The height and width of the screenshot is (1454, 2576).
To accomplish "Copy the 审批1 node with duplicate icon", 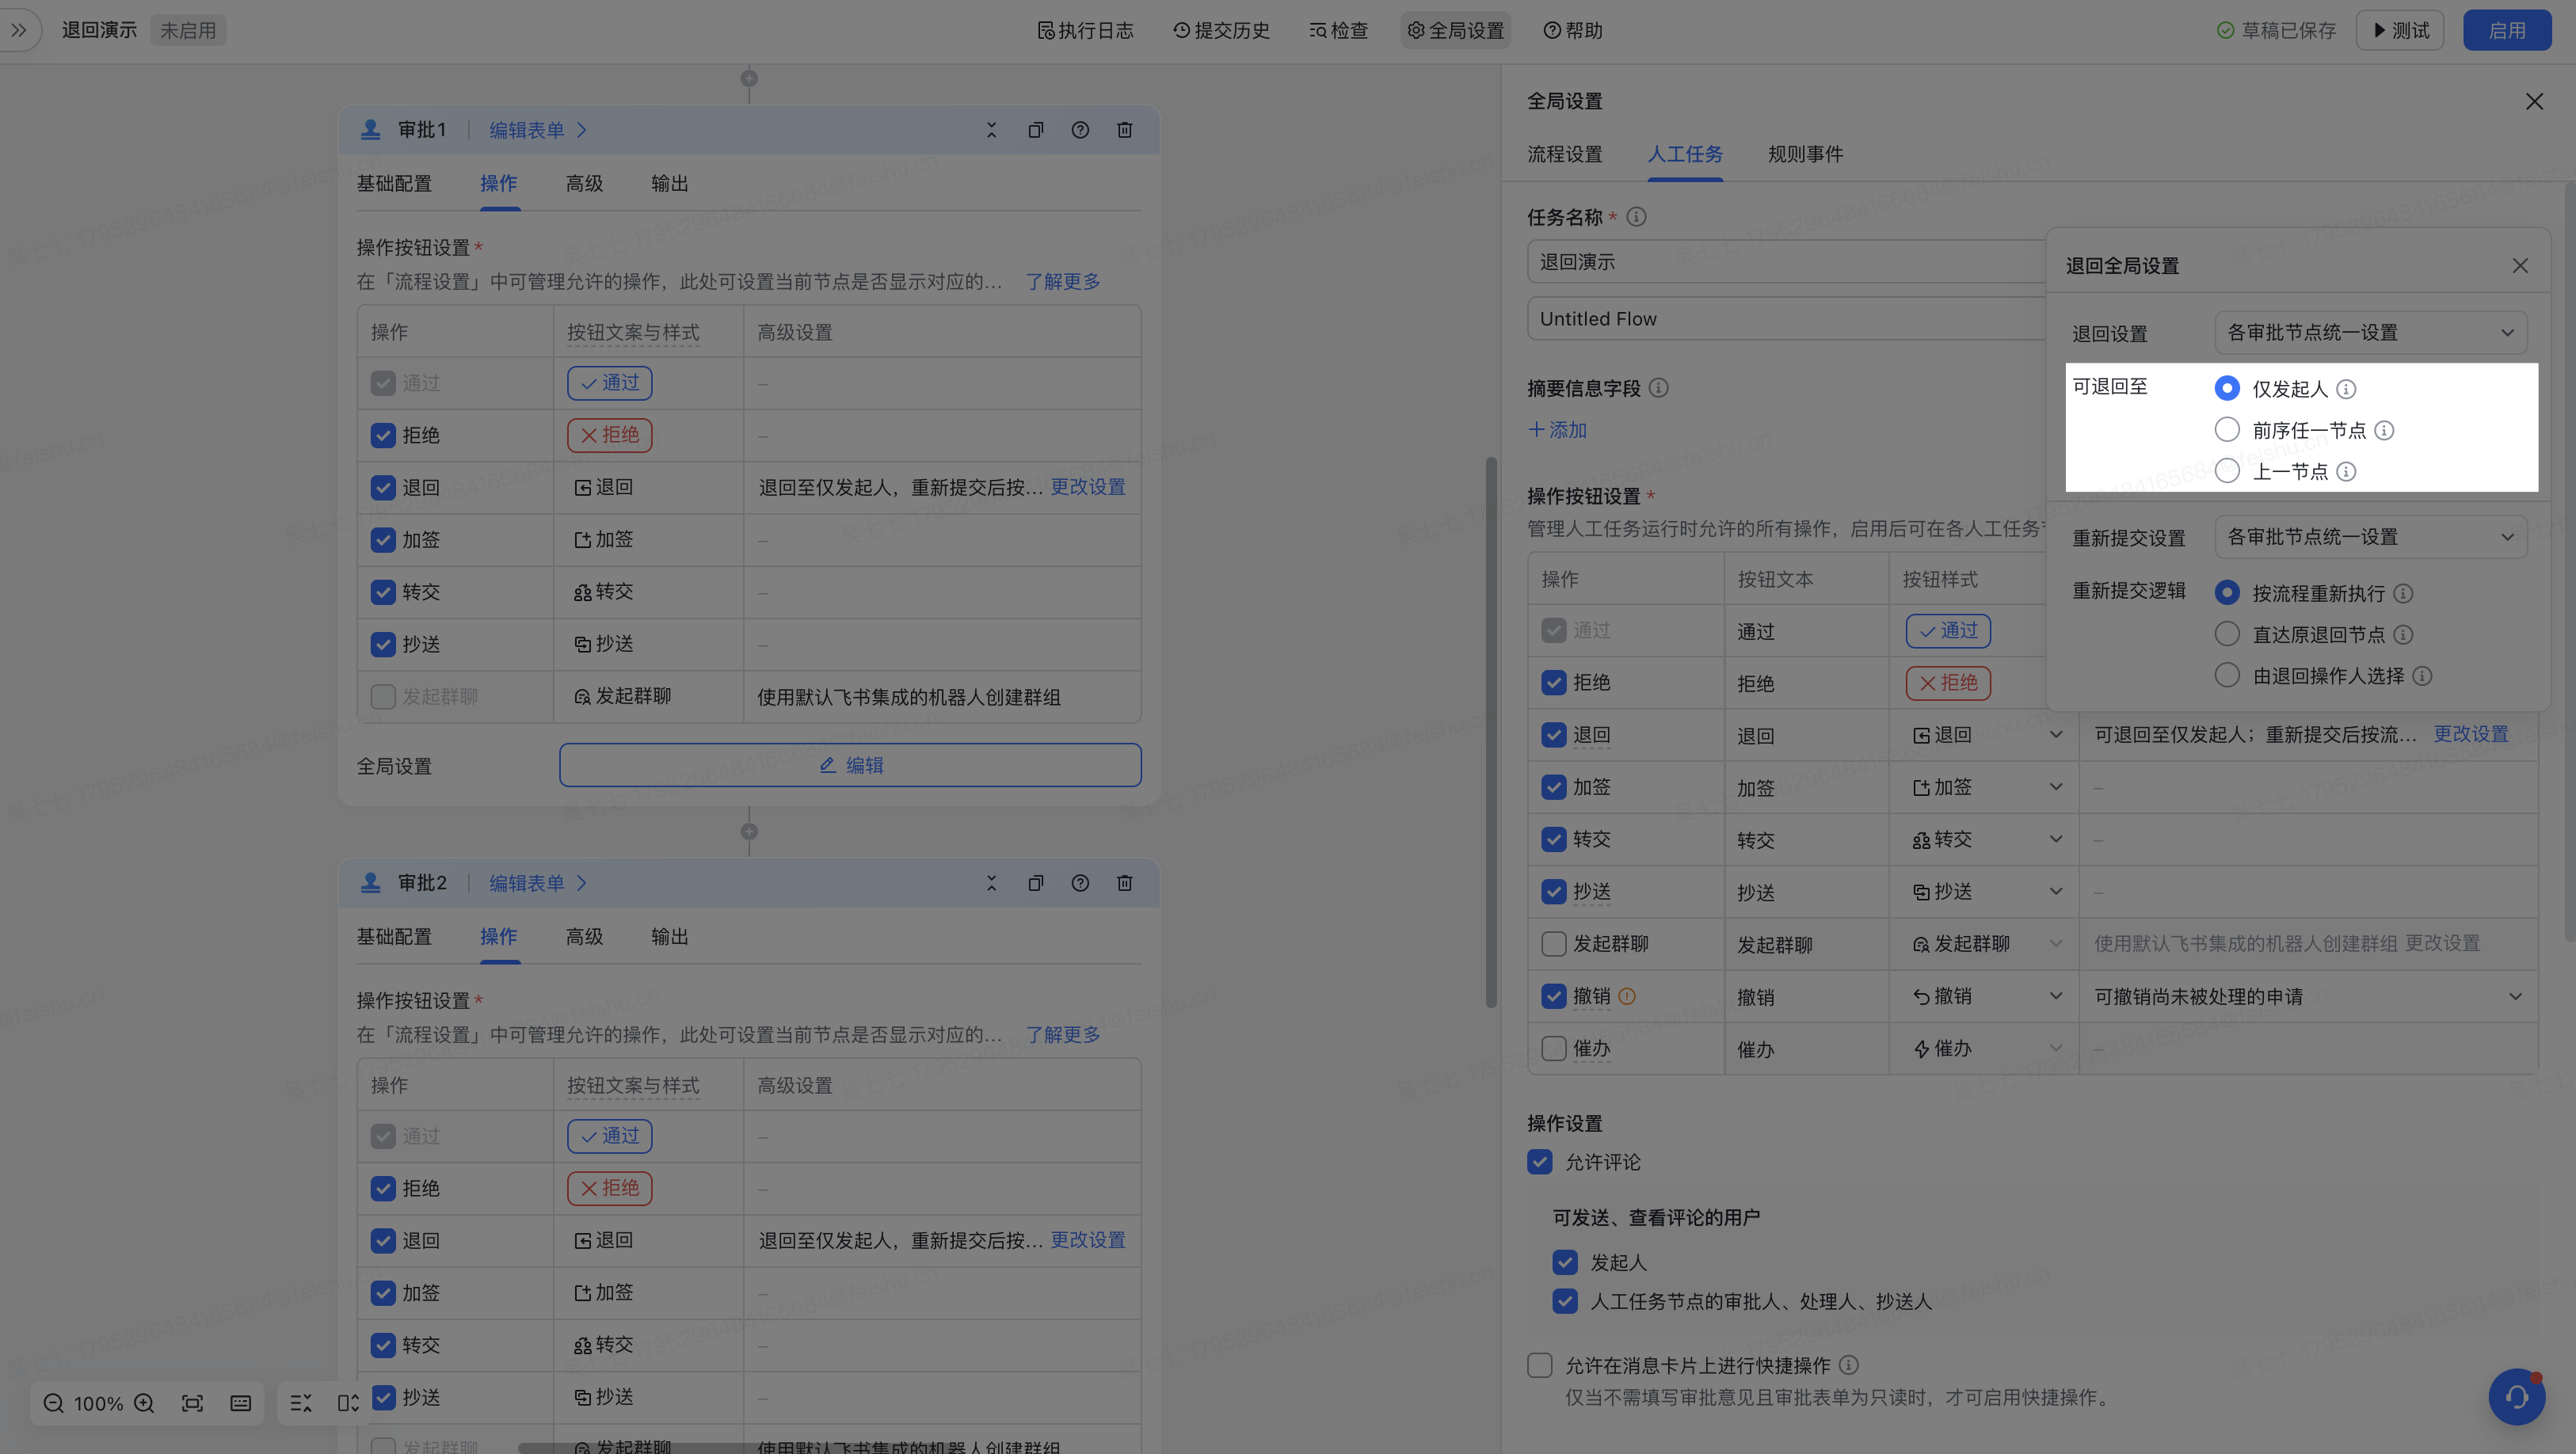I will 1035,130.
